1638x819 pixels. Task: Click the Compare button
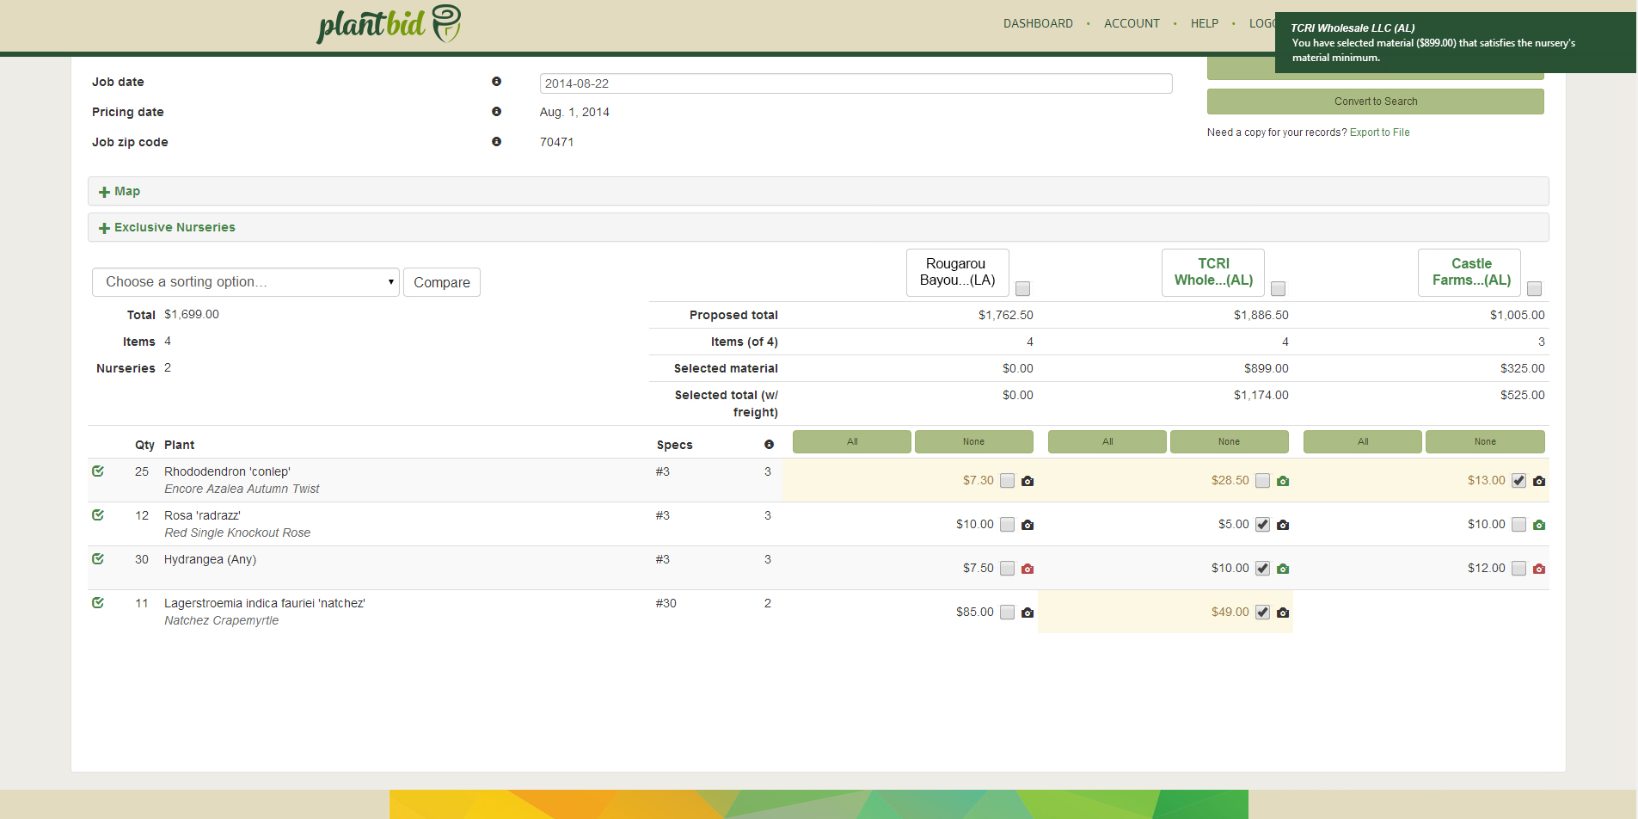pos(442,282)
